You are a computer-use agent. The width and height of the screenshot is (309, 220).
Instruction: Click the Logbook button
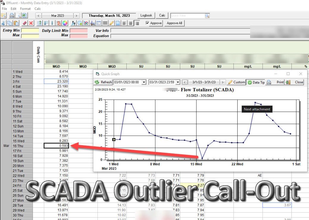146,15
